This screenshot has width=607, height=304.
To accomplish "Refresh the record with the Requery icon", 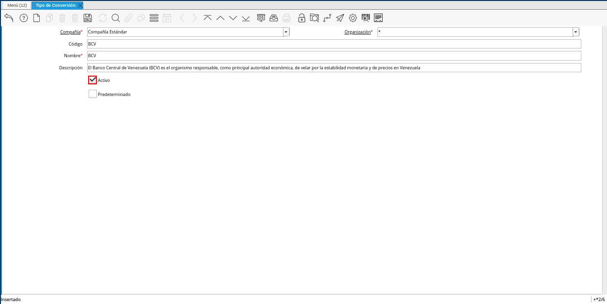I will [x=102, y=17].
